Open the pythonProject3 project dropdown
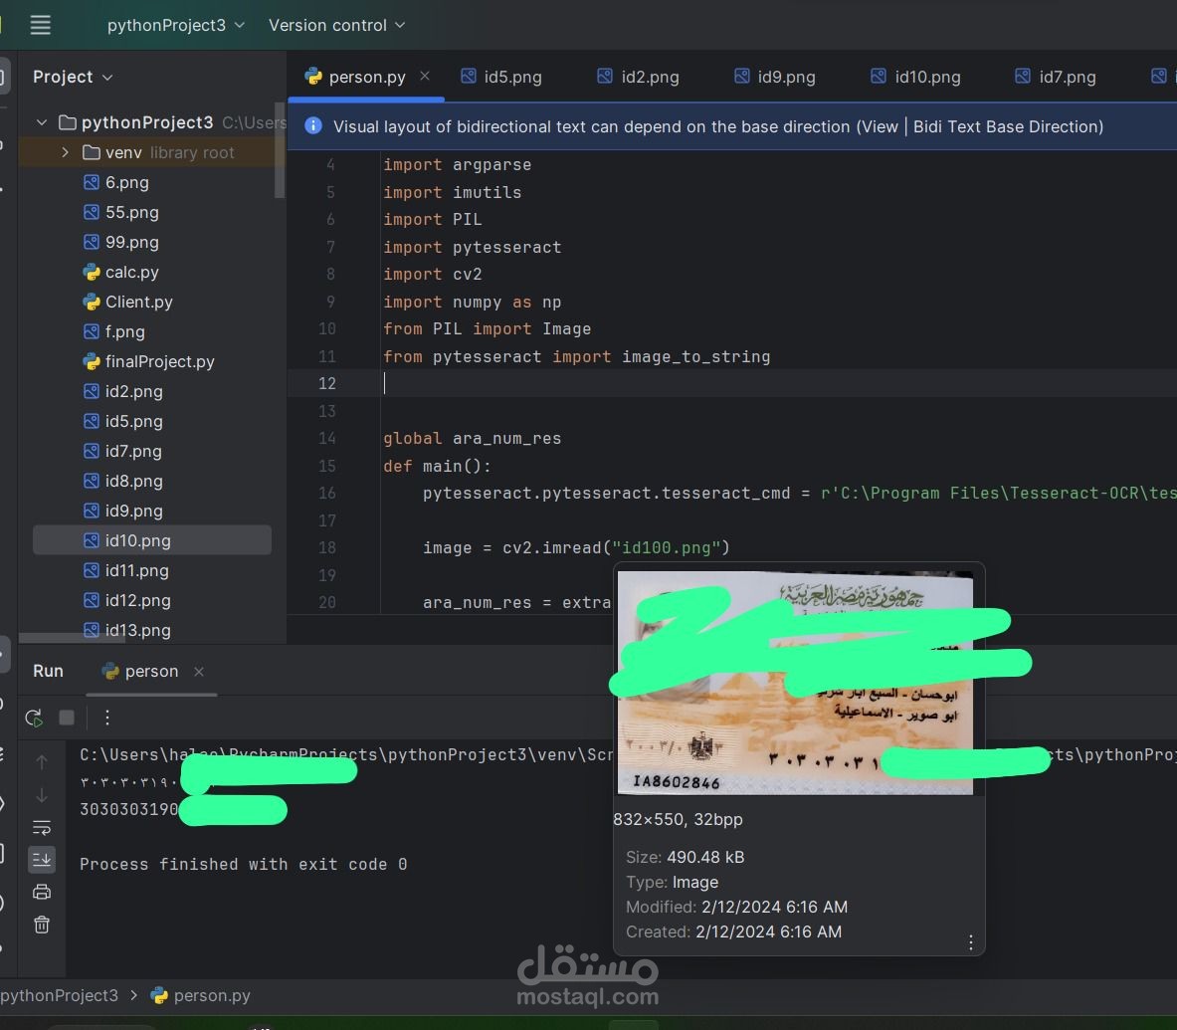The image size is (1177, 1030). pyautogui.click(x=175, y=25)
